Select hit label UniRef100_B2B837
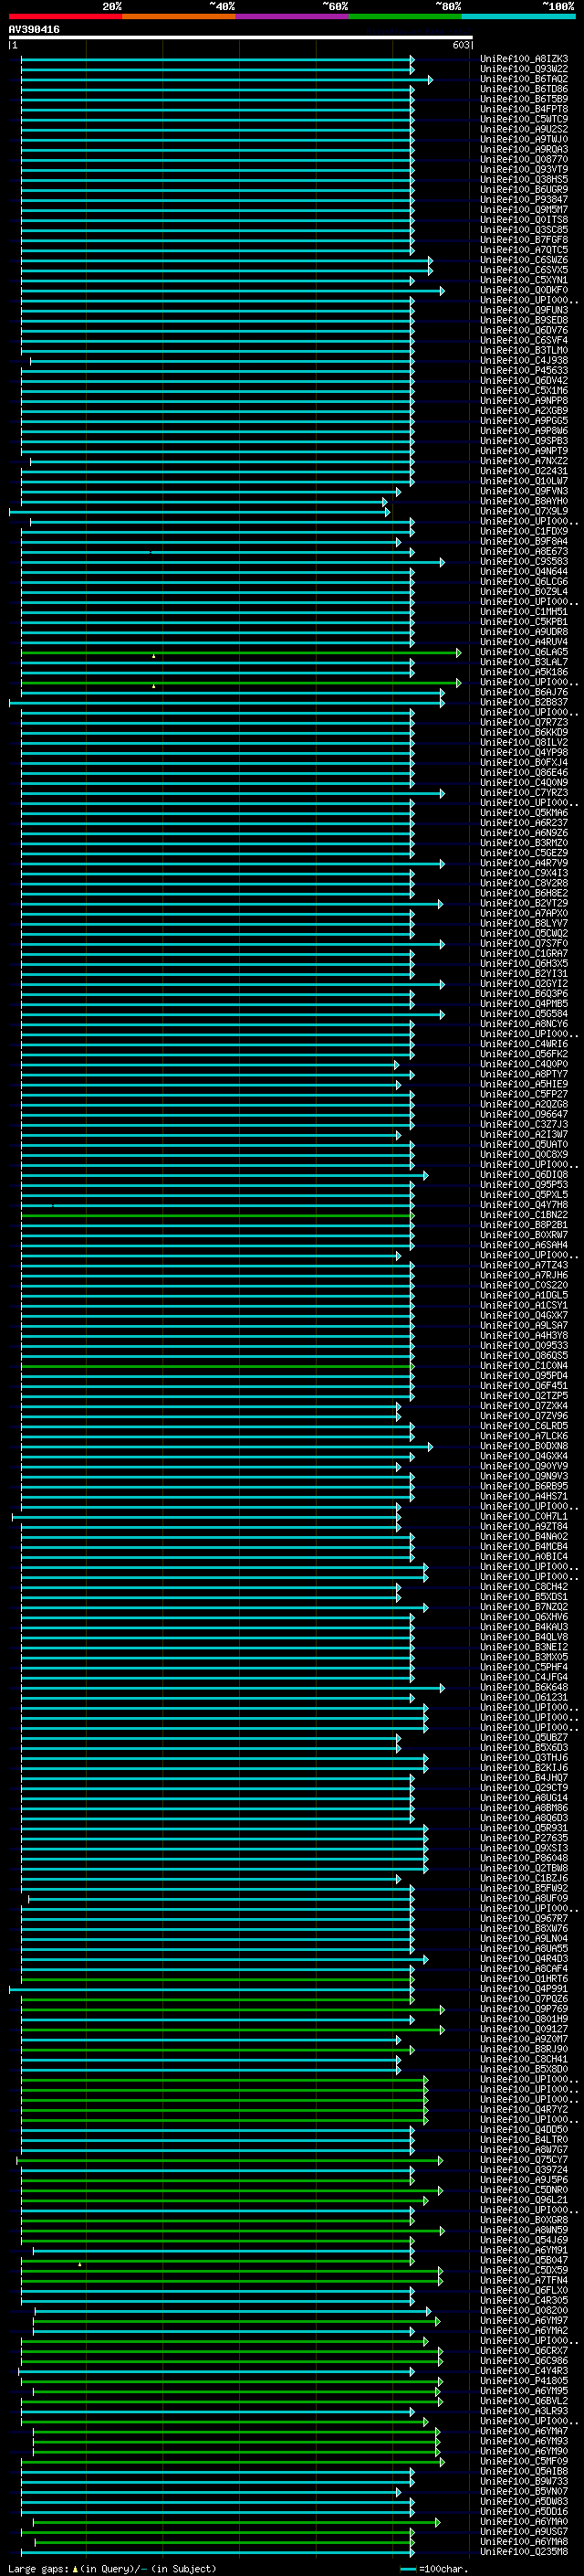 524,702
